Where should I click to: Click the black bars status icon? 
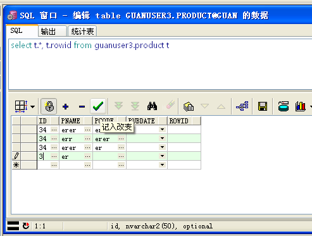13,226
